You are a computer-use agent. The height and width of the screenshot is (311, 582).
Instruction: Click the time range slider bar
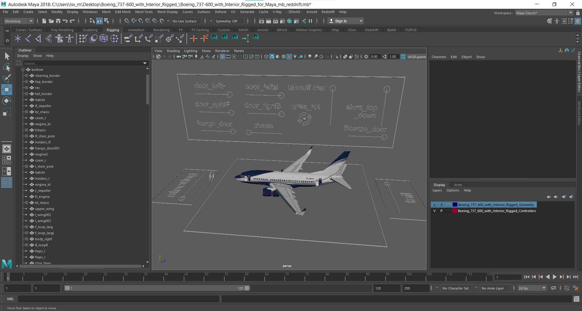coord(157,288)
